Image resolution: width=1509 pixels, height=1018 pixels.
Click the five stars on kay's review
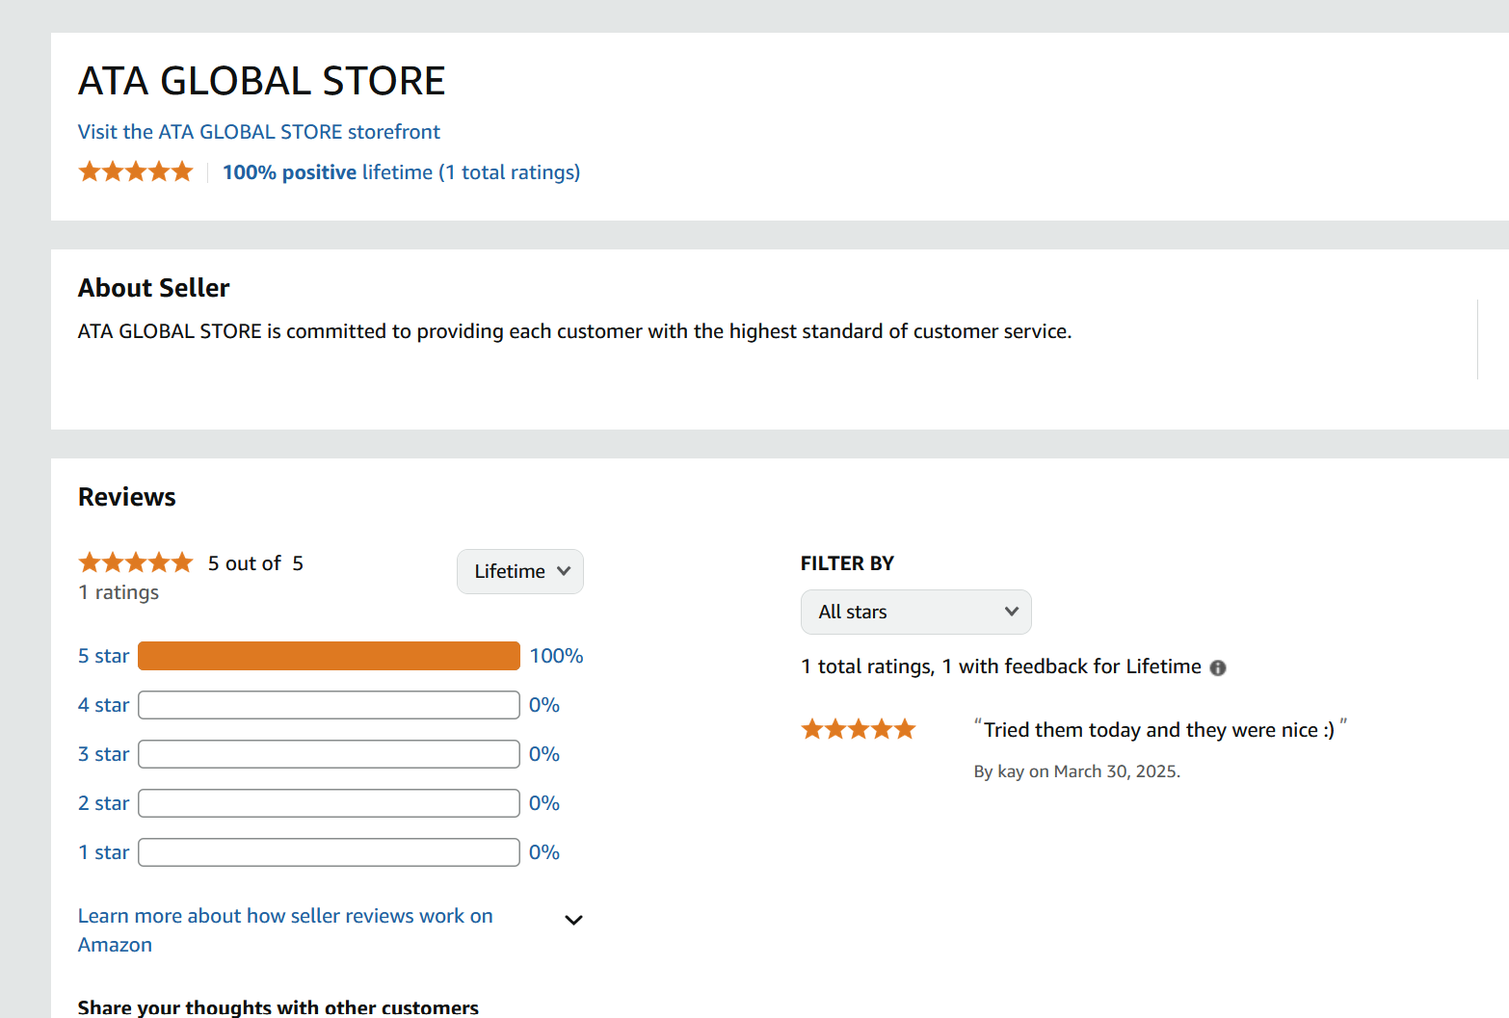pos(858,730)
